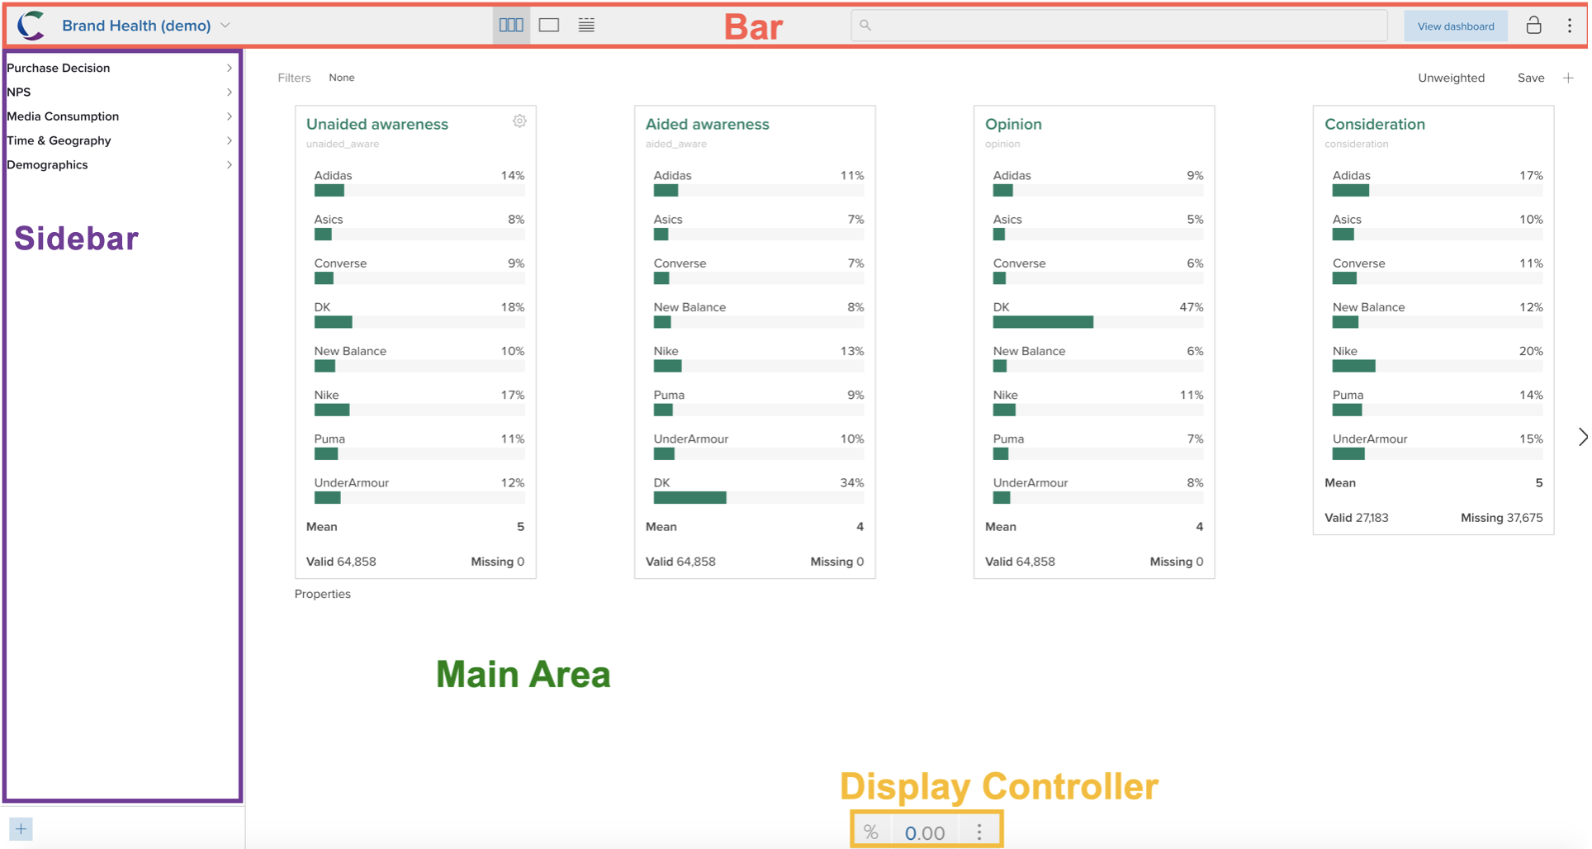This screenshot has width=1592, height=849.
Task: Click Missing 37,675 in Consideration card
Action: click(x=1501, y=518)
